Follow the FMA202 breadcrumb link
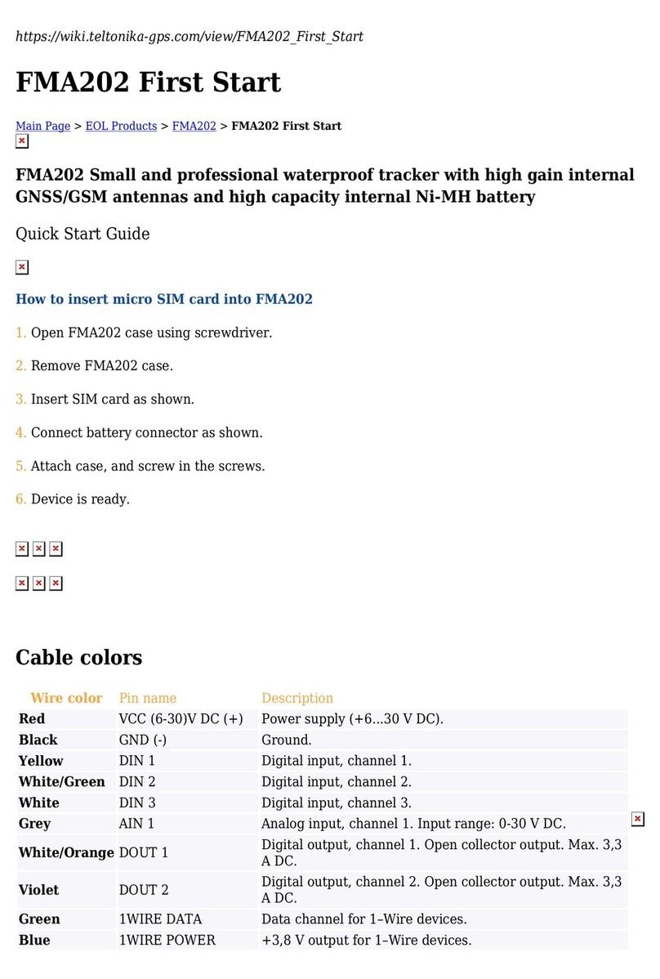 click(x=194, y=126)
